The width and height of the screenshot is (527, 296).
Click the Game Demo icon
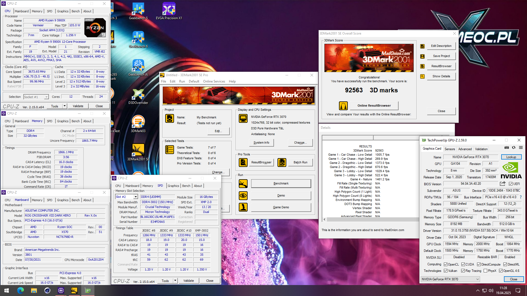(x=243, y=207)
